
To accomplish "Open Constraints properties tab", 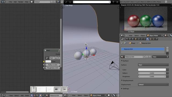I will [x=139, y=39].
